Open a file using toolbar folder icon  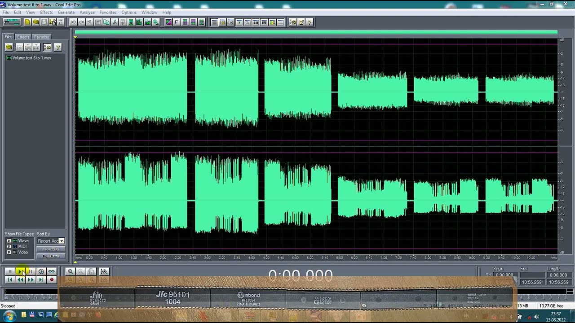click(x=36, y=22)
